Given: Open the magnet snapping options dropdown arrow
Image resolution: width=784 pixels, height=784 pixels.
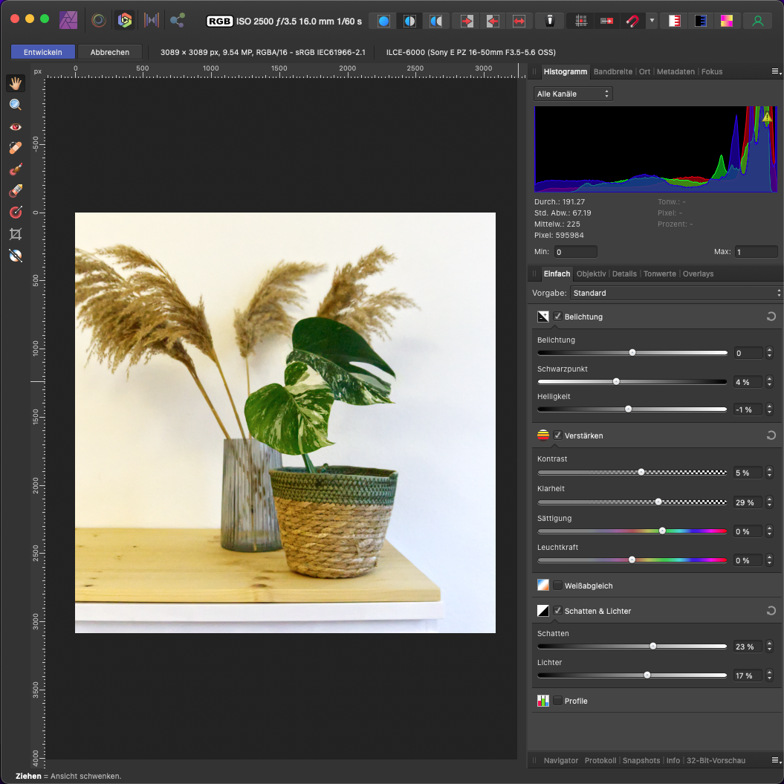Looking at the screenshot, I should click(650, 21).
